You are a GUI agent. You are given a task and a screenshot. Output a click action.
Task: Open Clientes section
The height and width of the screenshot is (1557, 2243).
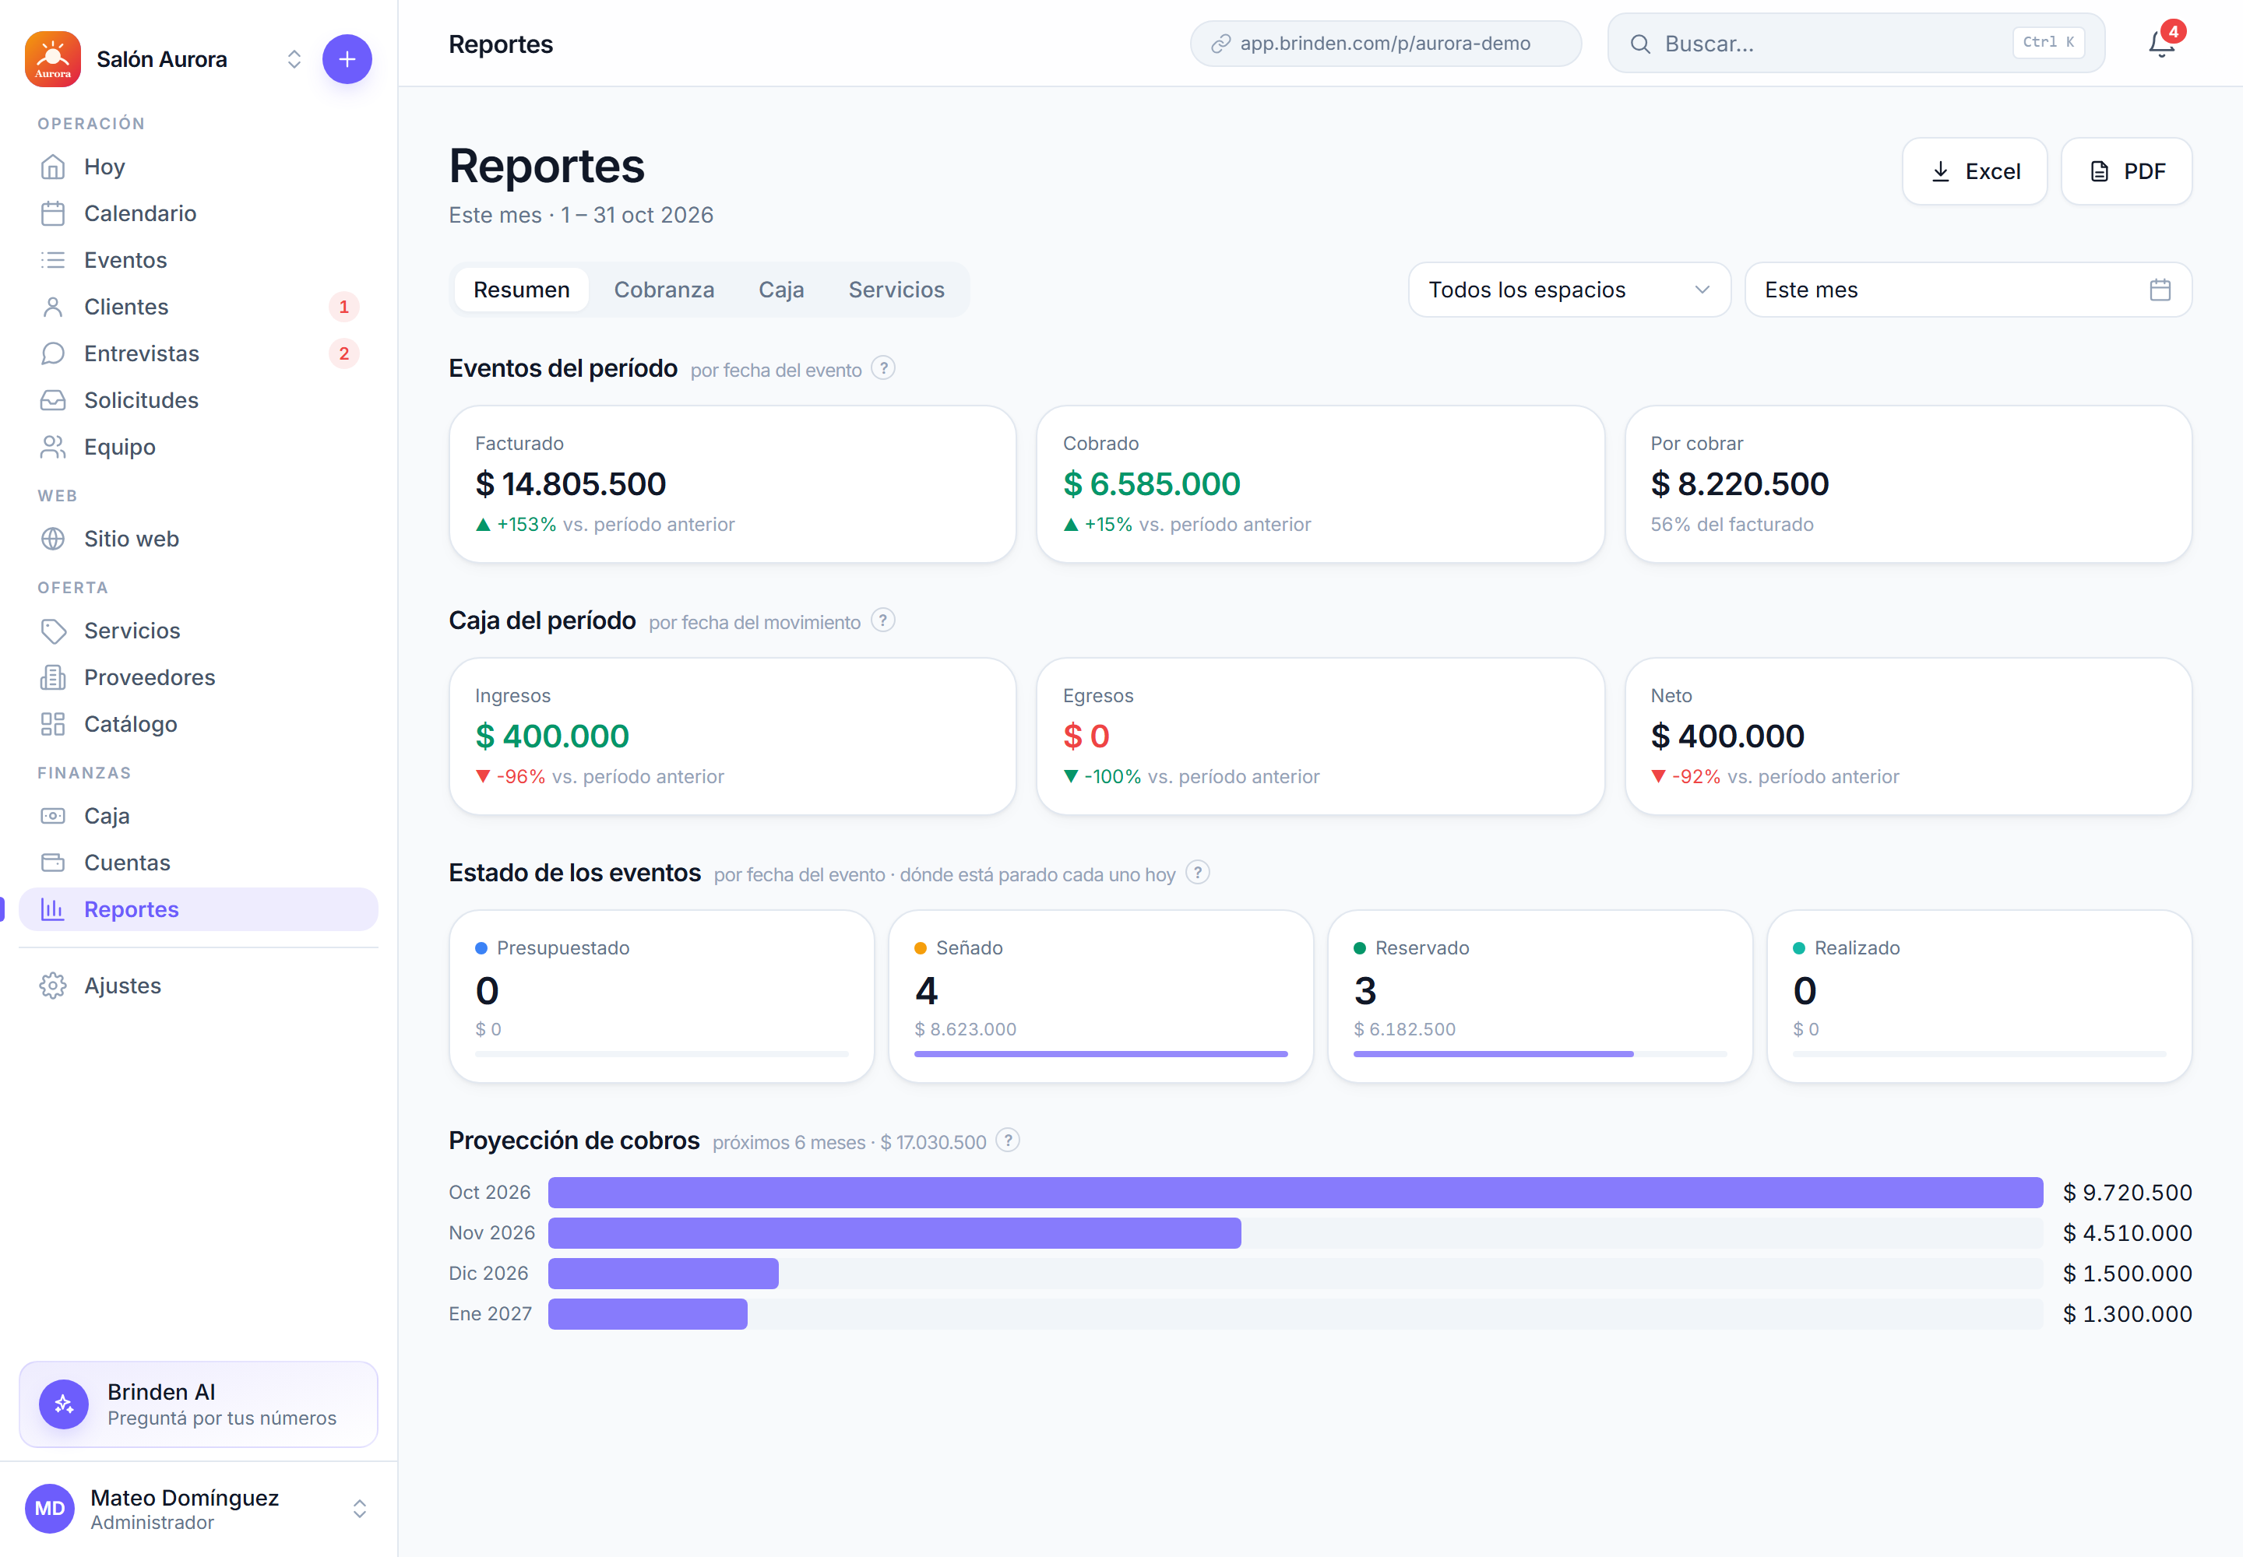coord(198,308)
